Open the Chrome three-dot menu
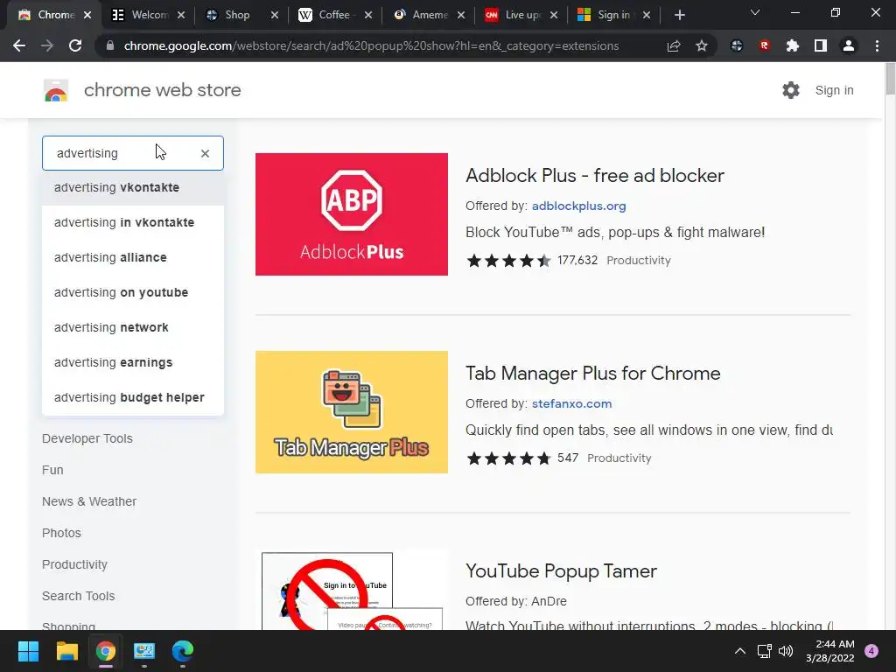This screenshot has height=672, width=896. [877, 45]
